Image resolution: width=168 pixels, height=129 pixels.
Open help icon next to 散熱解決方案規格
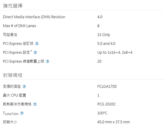click(35, 104)
